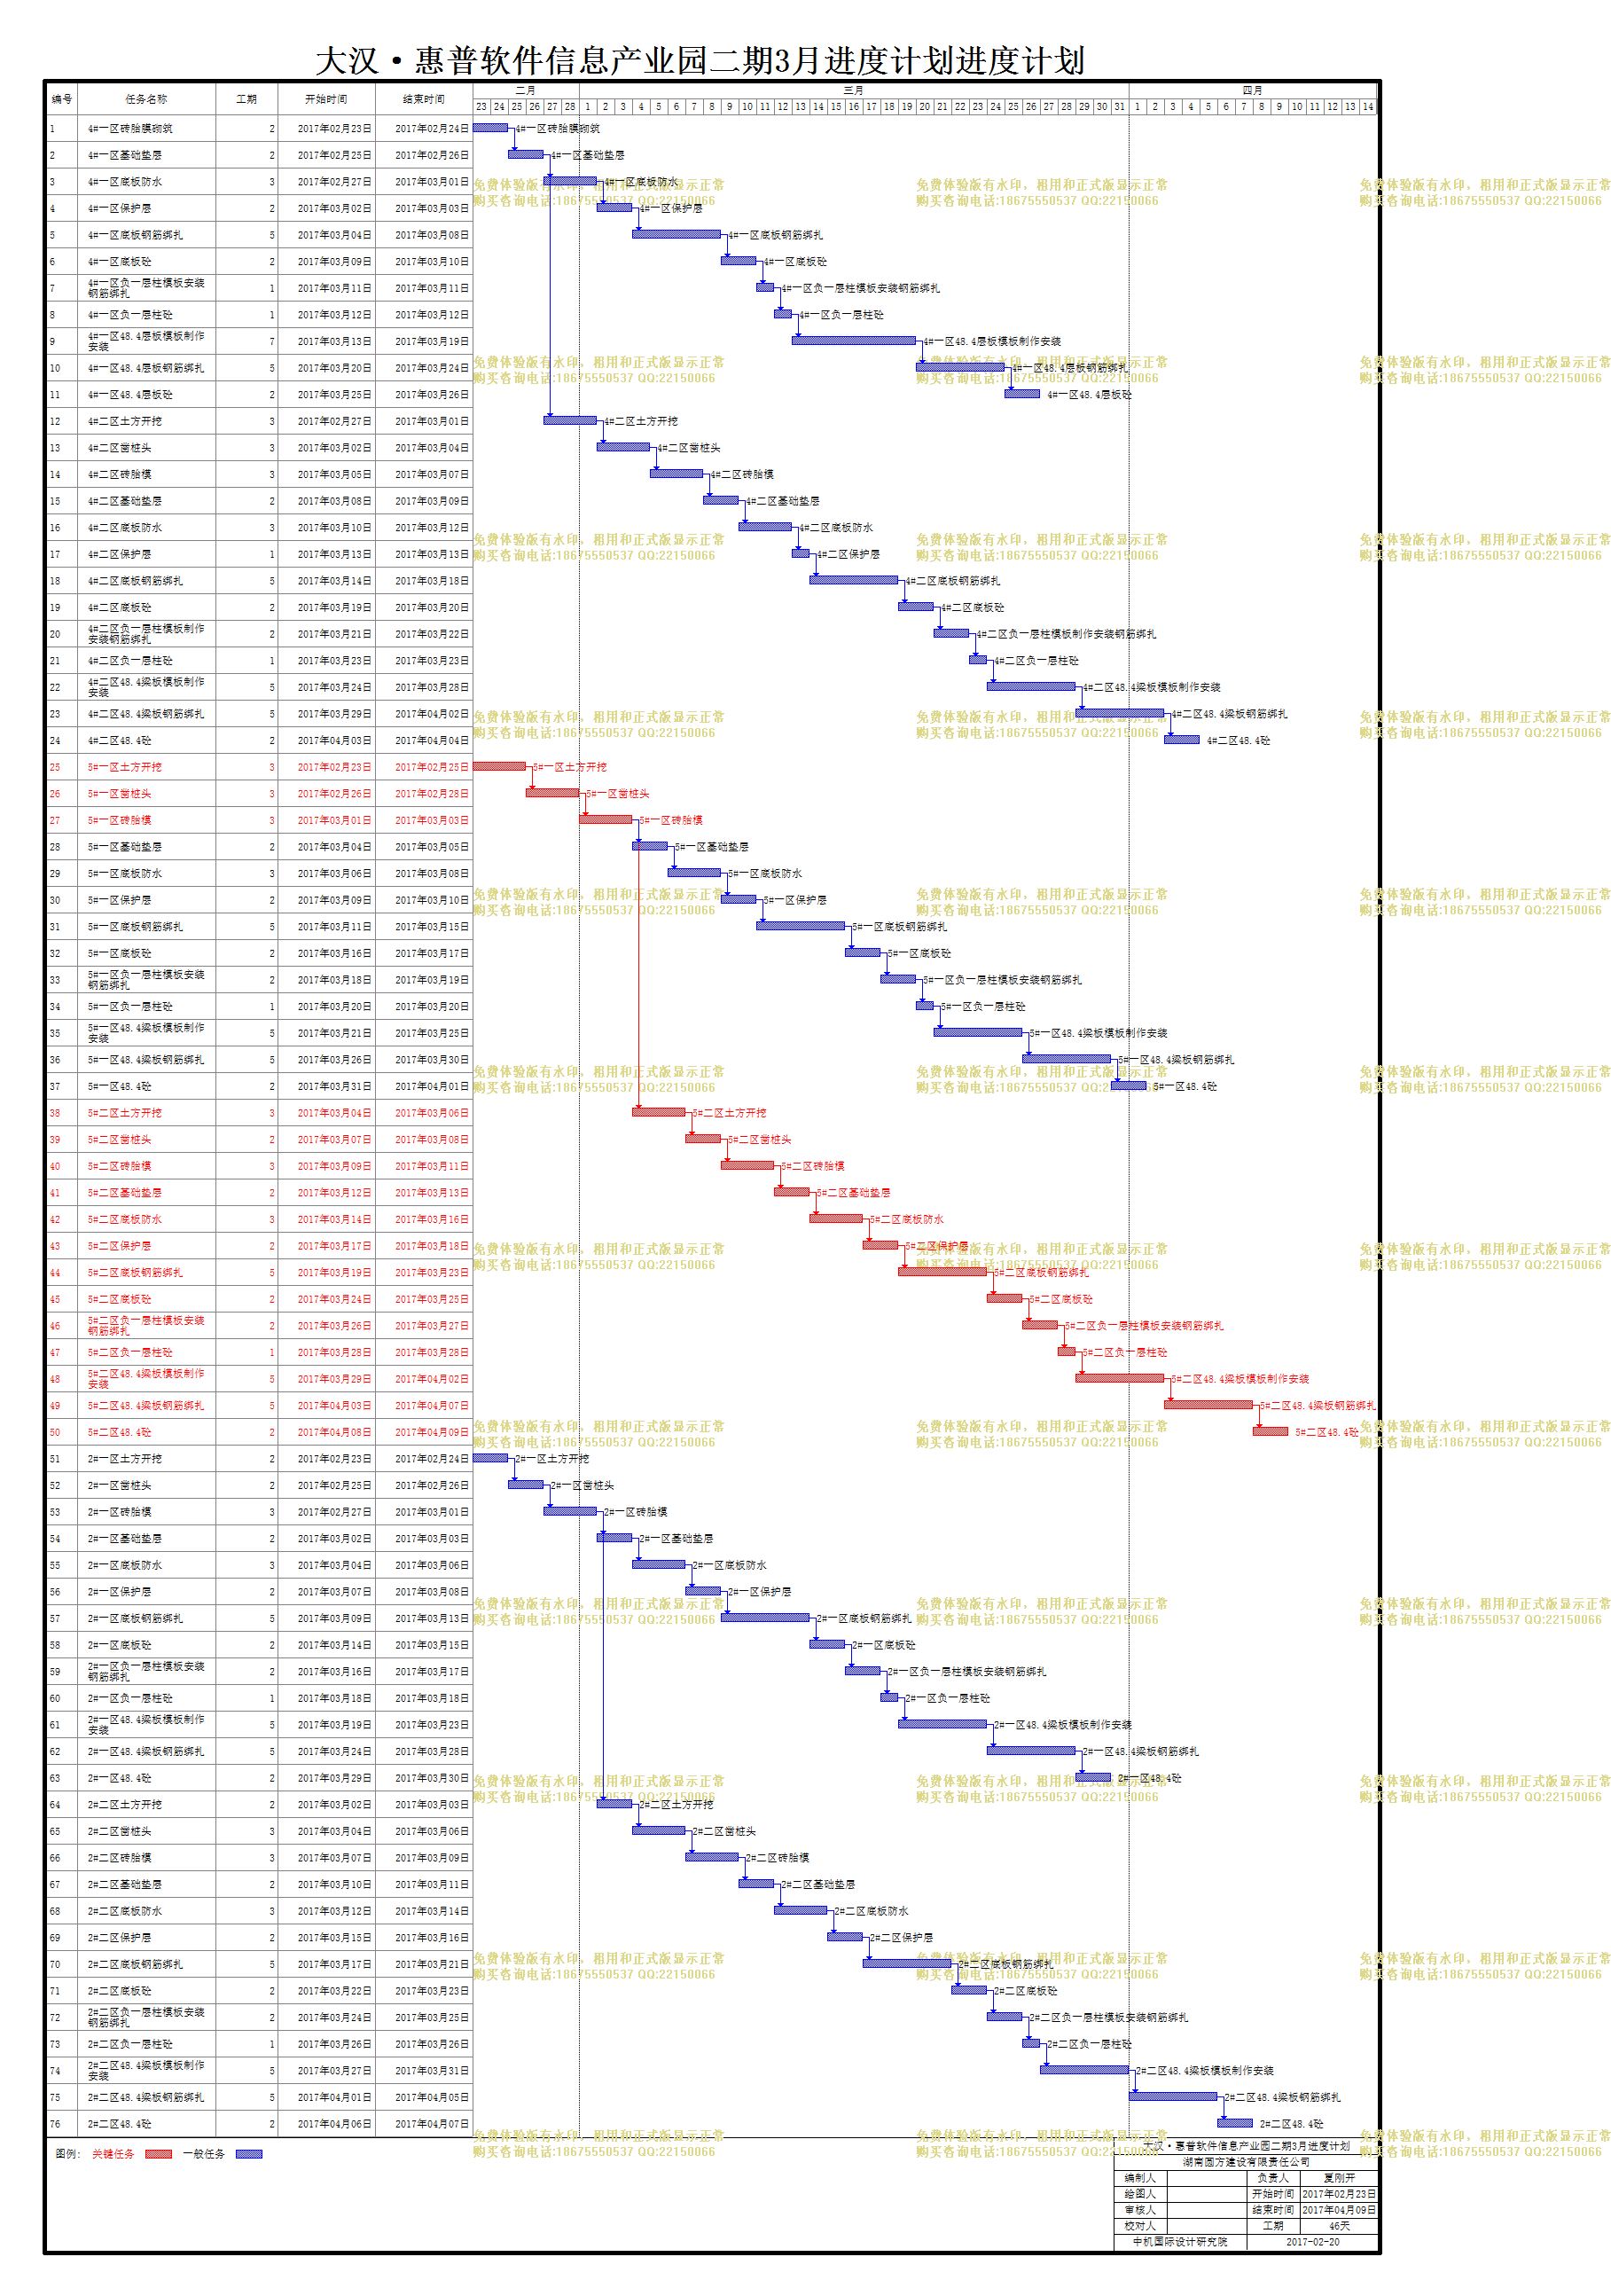Image resolution: width=1611 pixels, height=2296 pixels.
Task: Select task row 76 name 2#二区48.4砼 in table
Action: click(119, 2124)
